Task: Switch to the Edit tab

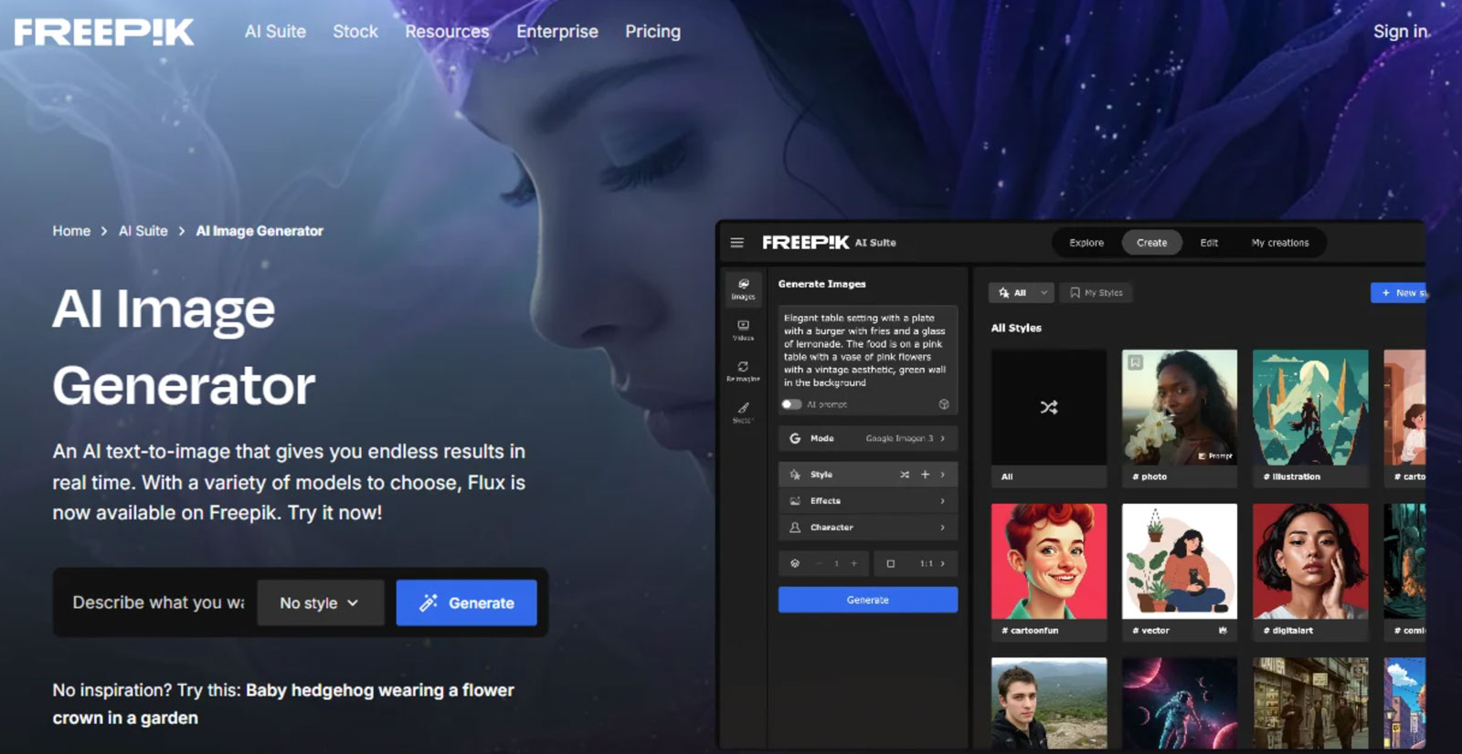Action: (1209, 243)
